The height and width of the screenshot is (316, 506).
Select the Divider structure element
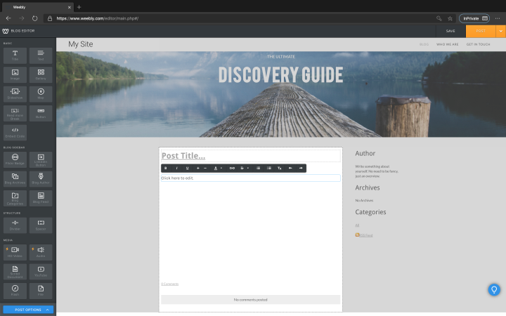click(x=15, y=225)
